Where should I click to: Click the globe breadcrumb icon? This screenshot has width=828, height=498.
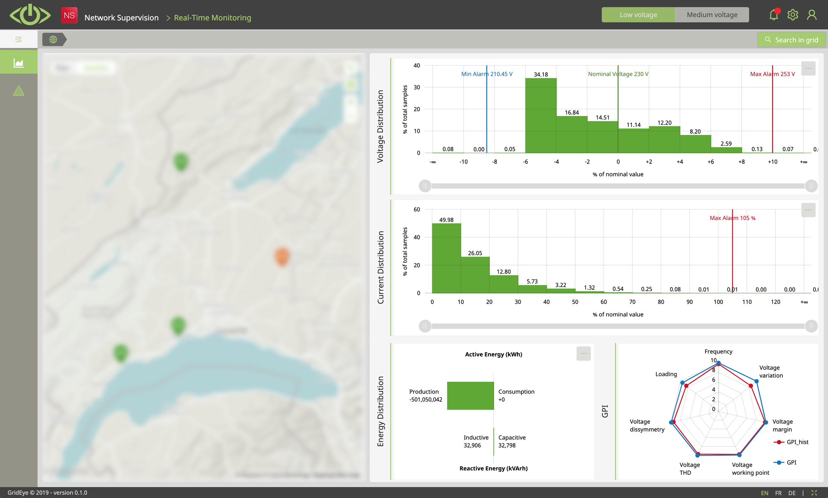[x=53, y=39]
